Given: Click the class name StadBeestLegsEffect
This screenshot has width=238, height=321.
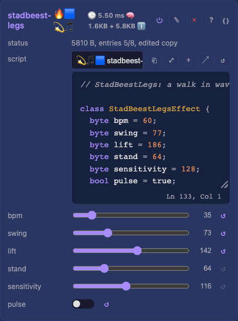Looking at the screenshot, I should pyautogui.click(x=154, y=109).
